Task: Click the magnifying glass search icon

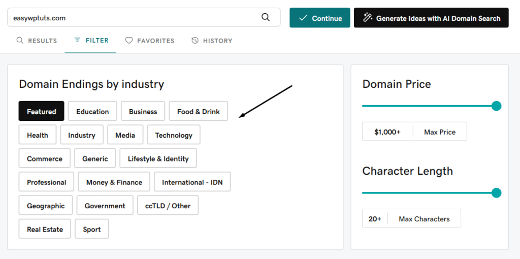Action: [x=266, y=17]
